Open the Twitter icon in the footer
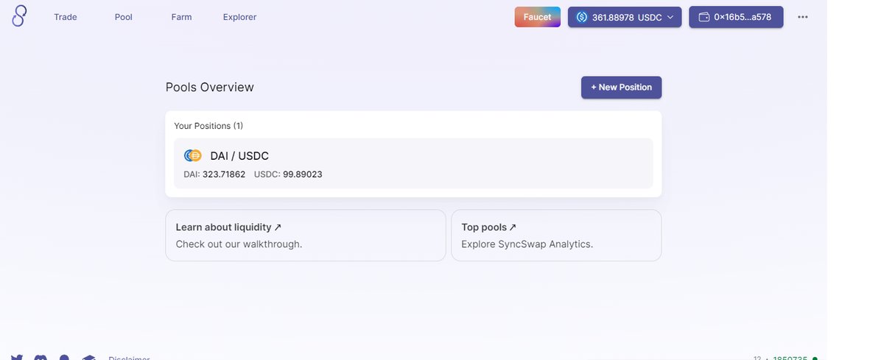 coord(17,358)
